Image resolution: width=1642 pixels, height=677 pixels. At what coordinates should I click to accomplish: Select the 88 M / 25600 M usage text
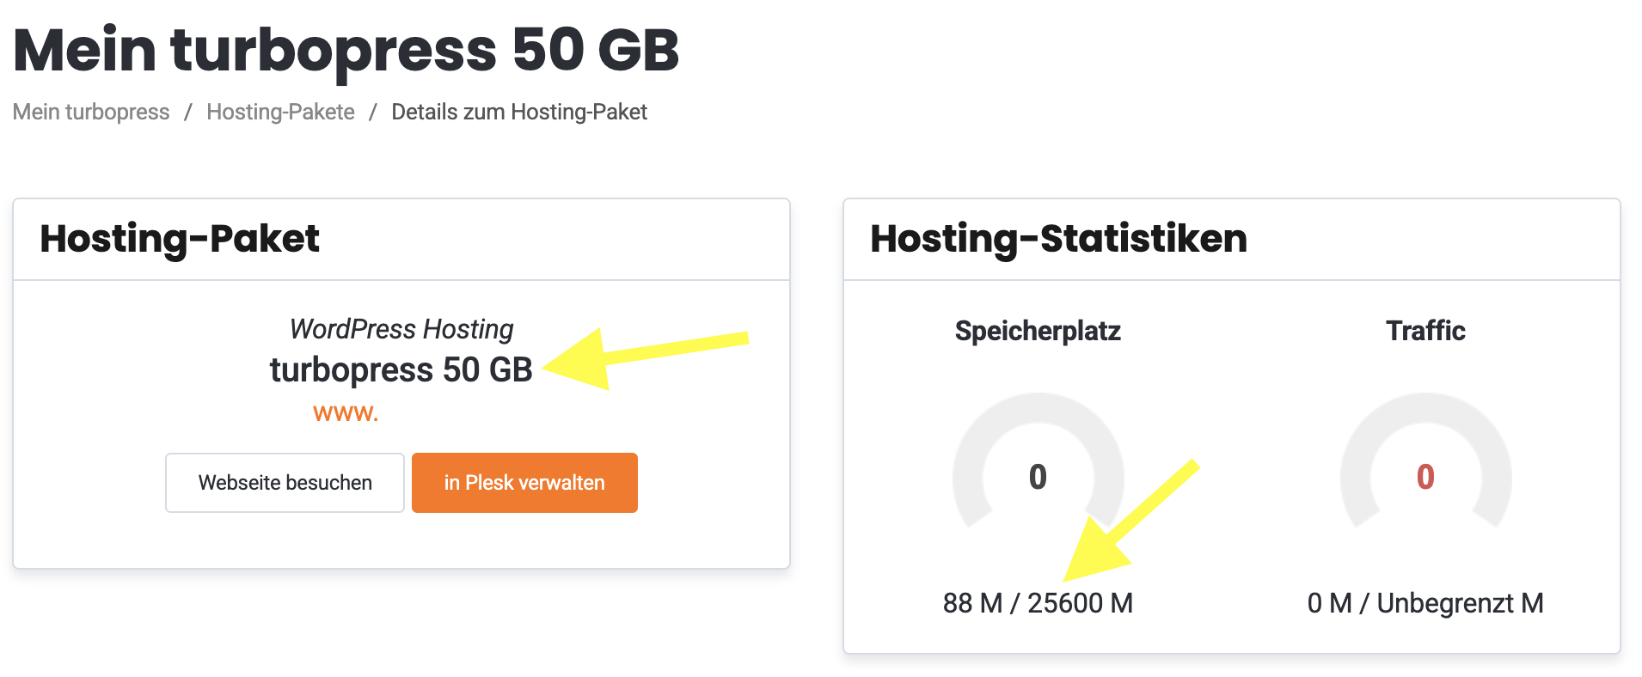point(1038,603)
